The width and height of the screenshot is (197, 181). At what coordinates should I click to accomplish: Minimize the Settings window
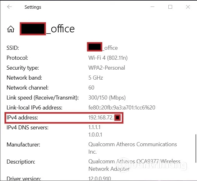152,7
